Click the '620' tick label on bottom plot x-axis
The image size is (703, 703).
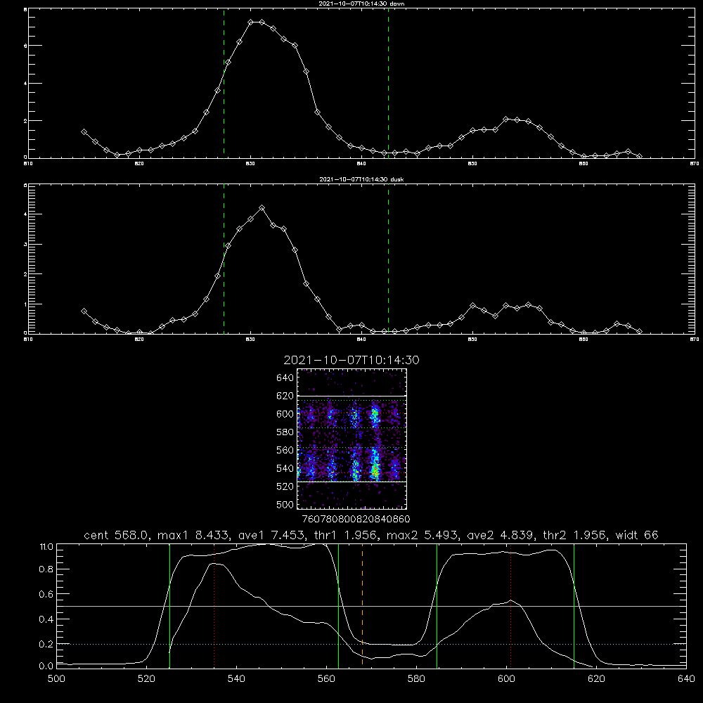pos(596,678)
